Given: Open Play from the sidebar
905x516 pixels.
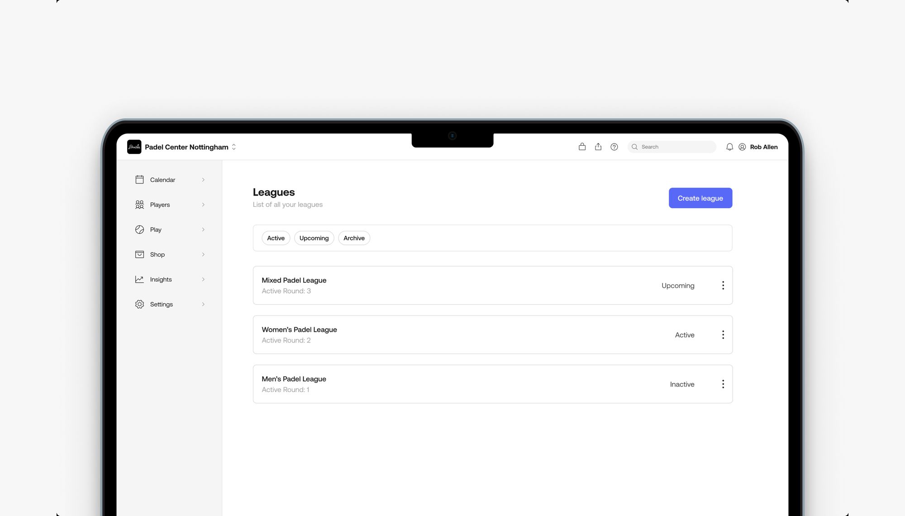Looking at the screenshot, I should pos(139,229).
